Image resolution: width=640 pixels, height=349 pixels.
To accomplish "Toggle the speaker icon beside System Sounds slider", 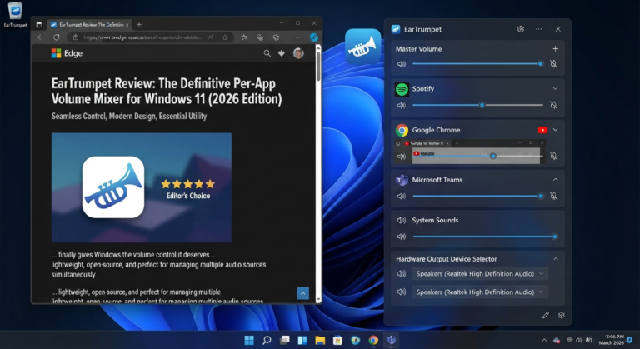I will coord(402,237).
